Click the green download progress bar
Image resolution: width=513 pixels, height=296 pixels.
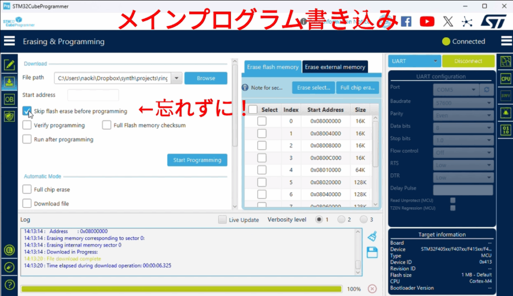click(181, 289)
